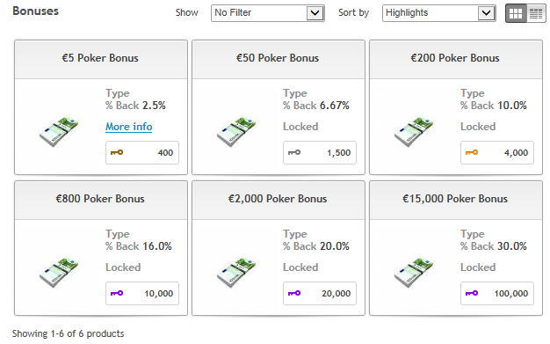550x344 pixels.
Task: Click the purple key icon for 10,000 points
Action: click(x=117, y=293)
